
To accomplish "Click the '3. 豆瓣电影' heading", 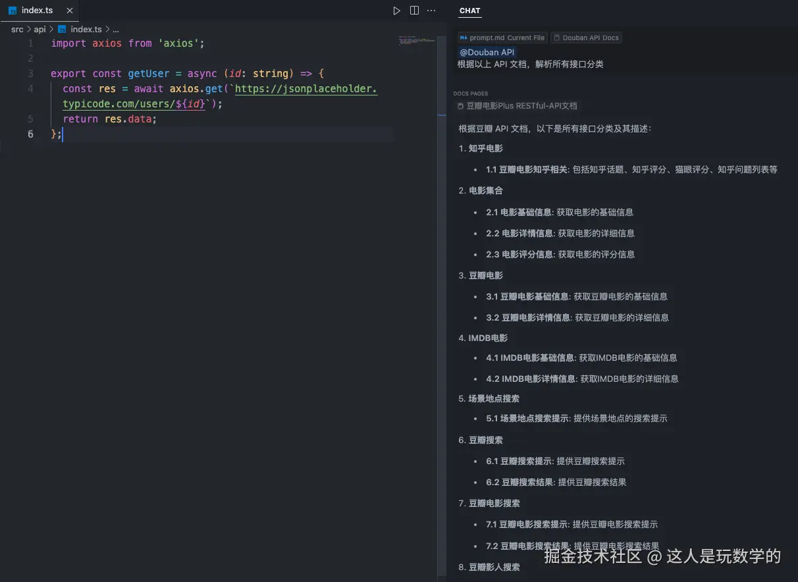I will (x=481, y=275).
